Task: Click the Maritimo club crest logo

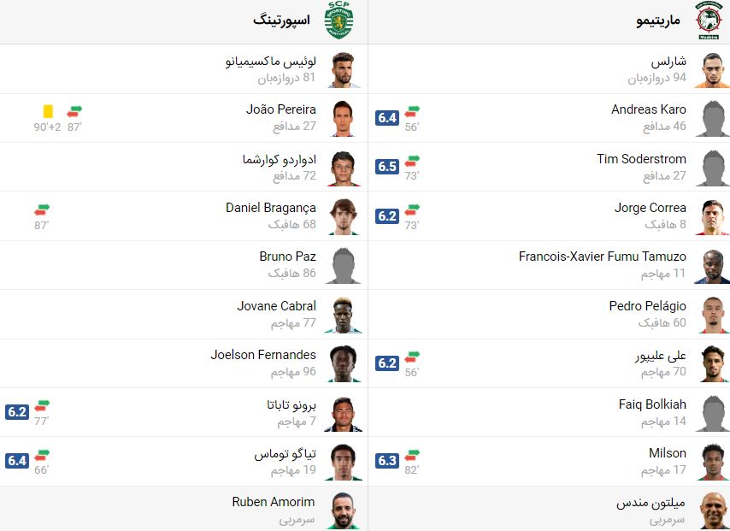Action: [x=709, y=21]
